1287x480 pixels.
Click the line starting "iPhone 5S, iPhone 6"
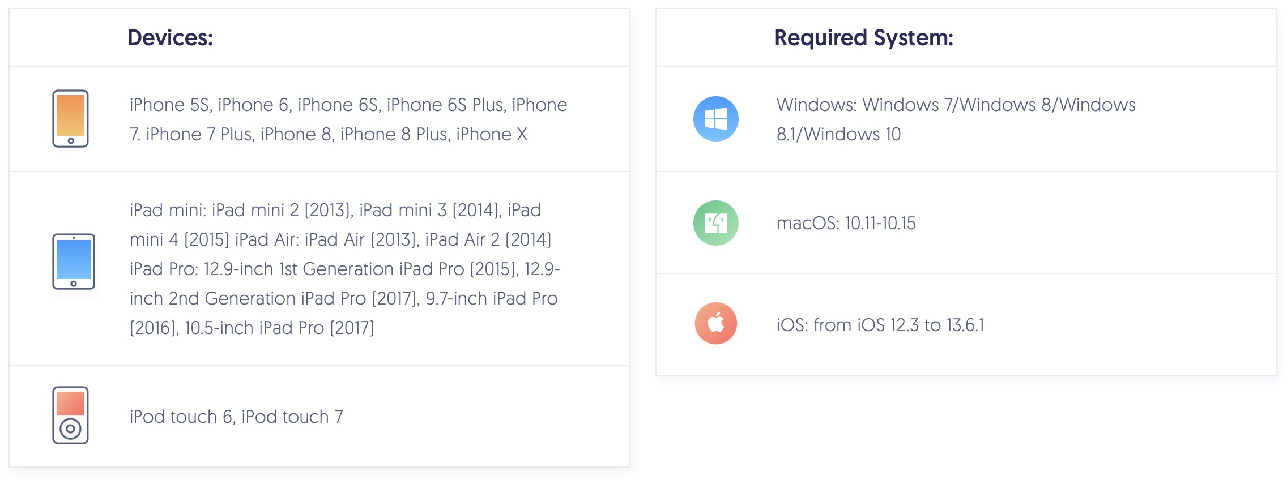click(x=348, y=105)
